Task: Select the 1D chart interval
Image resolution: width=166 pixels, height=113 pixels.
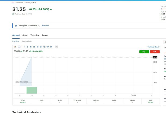Action: tap(44, 47)
